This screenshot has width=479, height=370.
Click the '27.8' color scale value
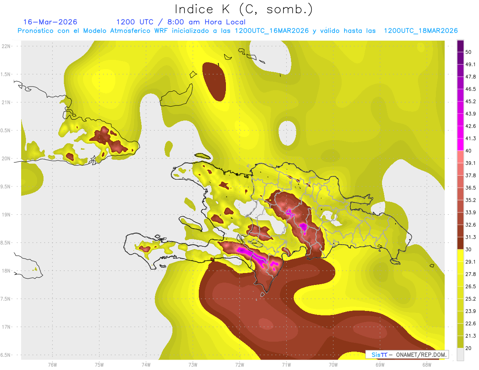[471, 274]
